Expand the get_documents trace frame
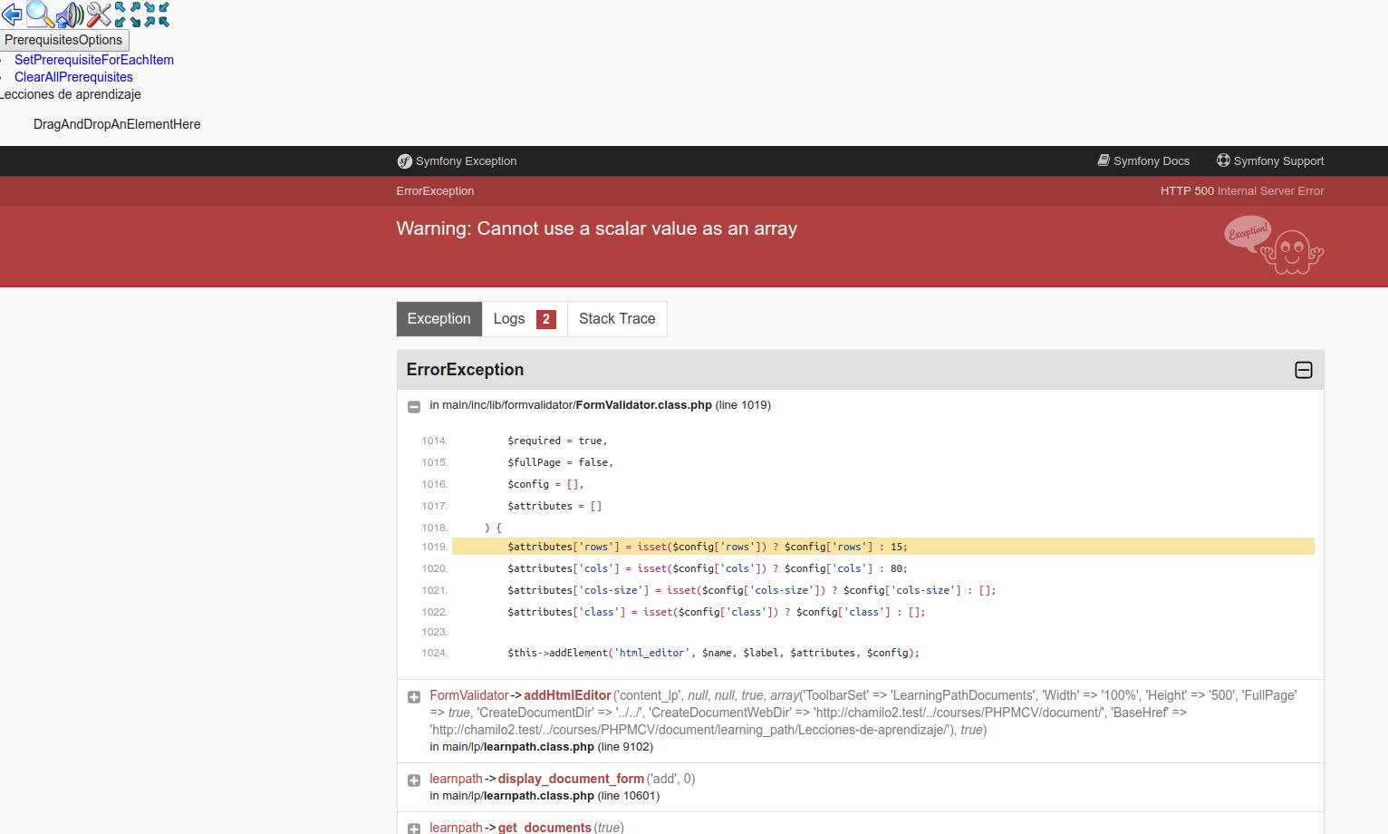The height and width of the screenshot is (834, 1388). [x=414, y=828]
